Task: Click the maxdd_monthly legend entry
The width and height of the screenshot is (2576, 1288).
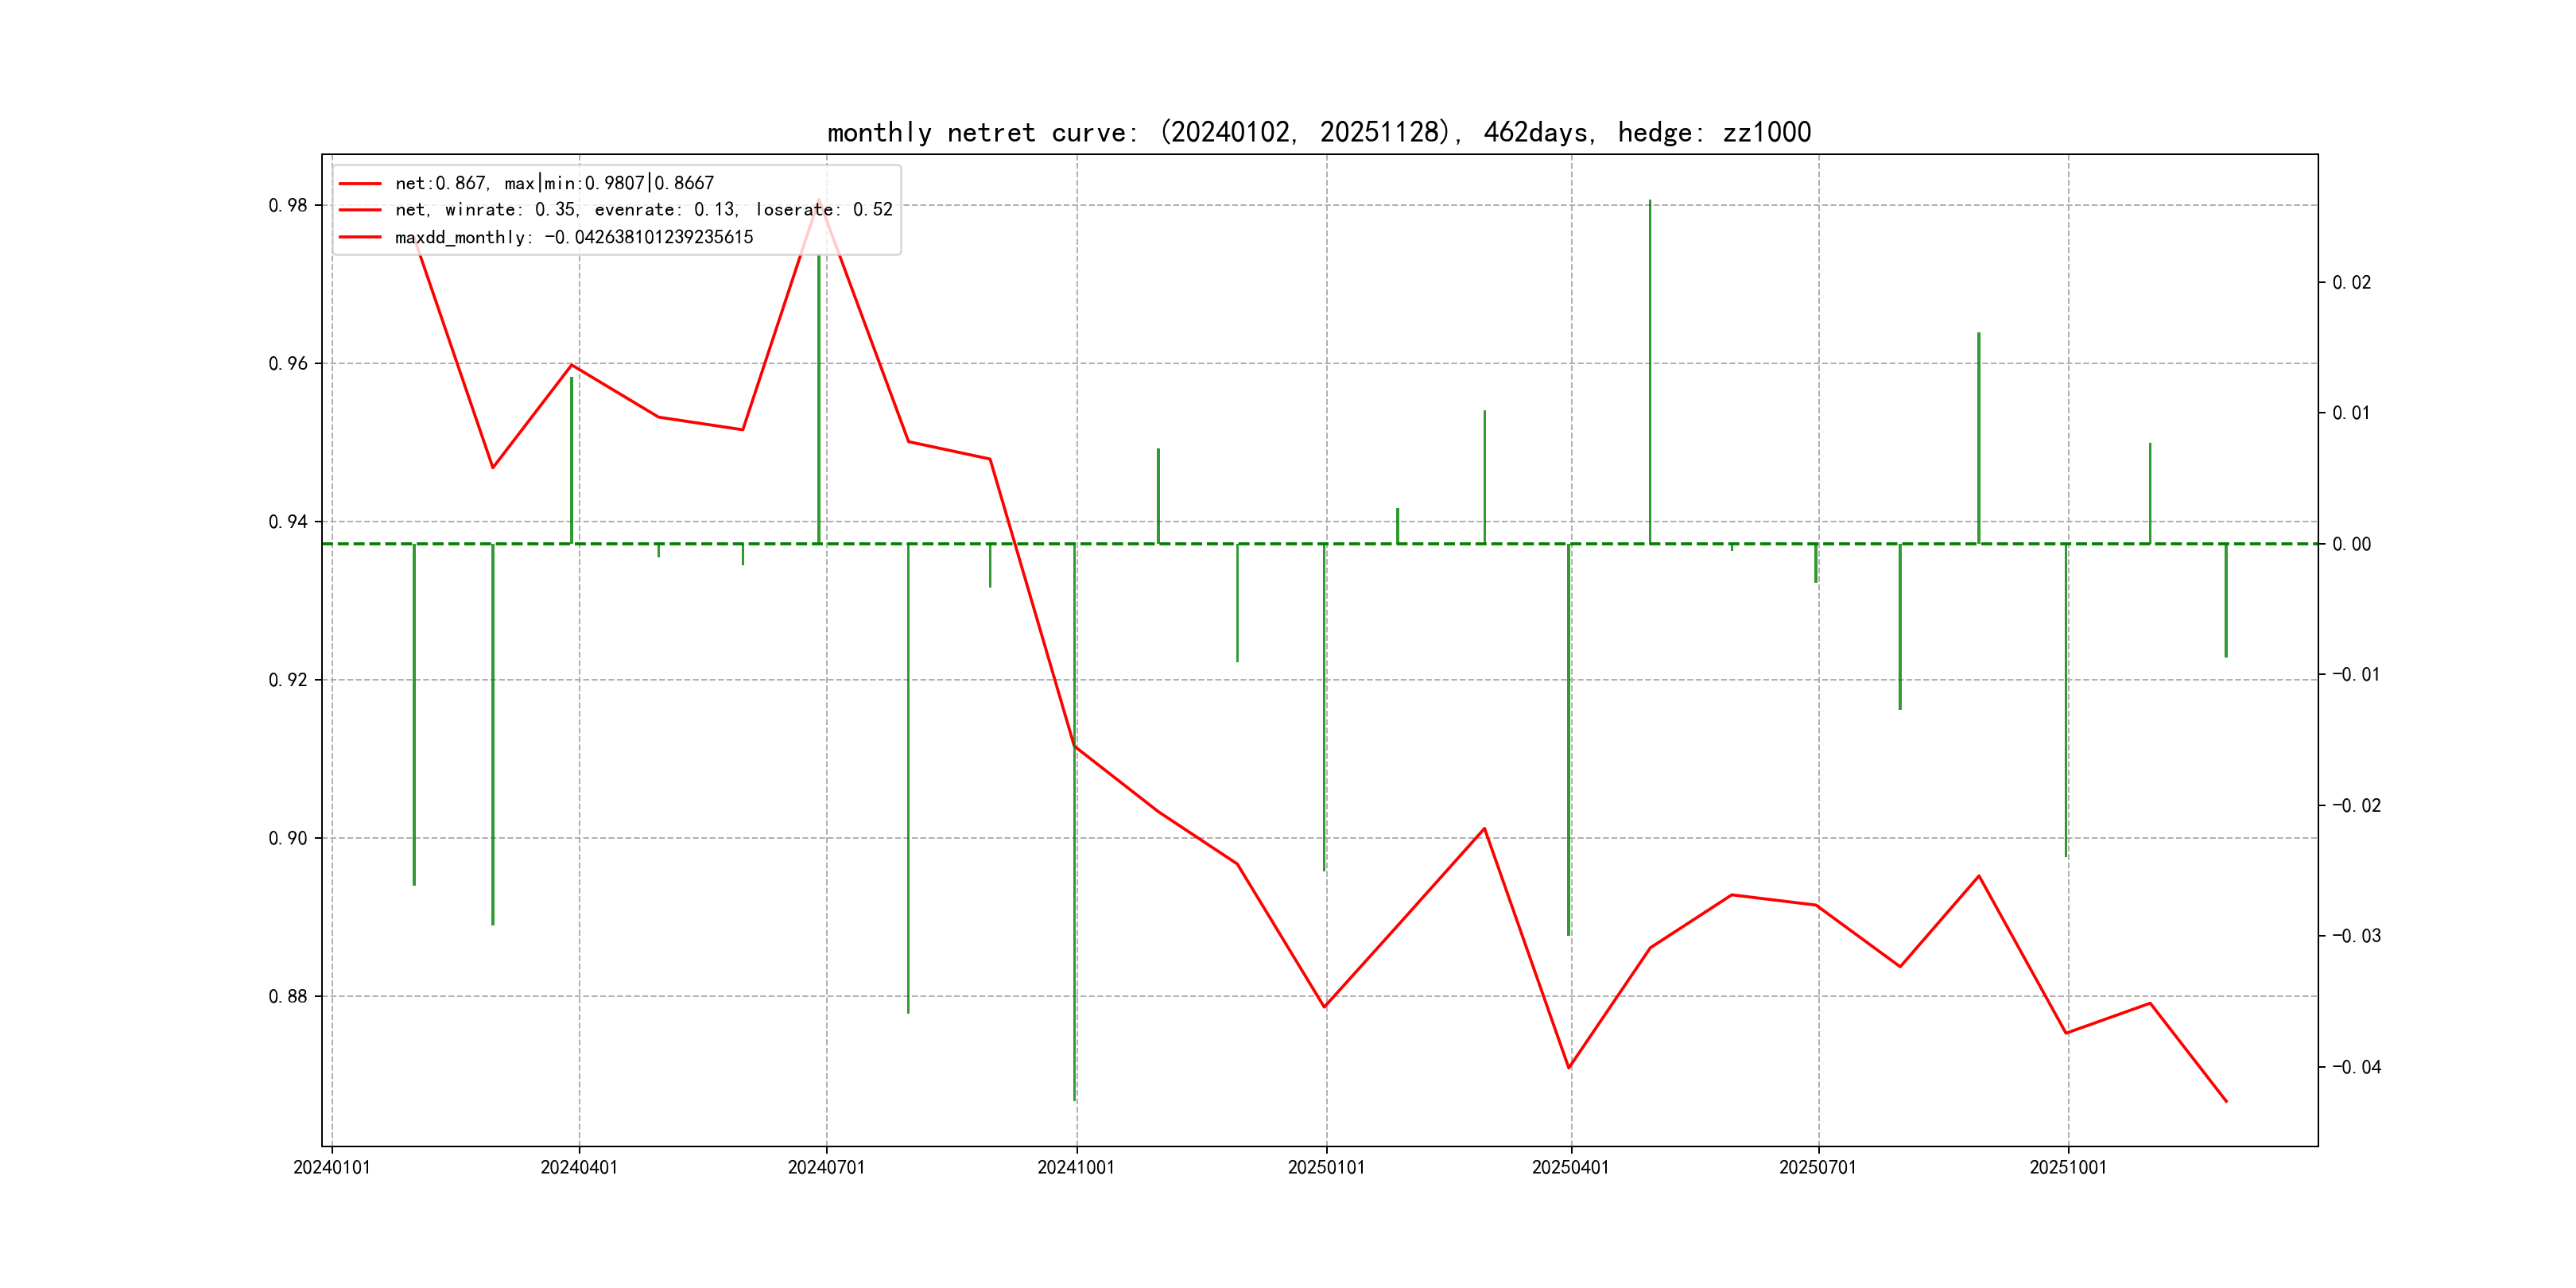Action: 573,237
